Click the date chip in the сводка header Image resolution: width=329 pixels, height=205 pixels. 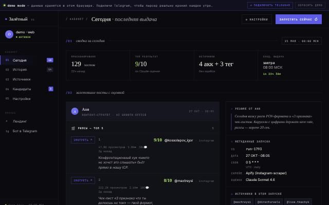pos(302,41)
